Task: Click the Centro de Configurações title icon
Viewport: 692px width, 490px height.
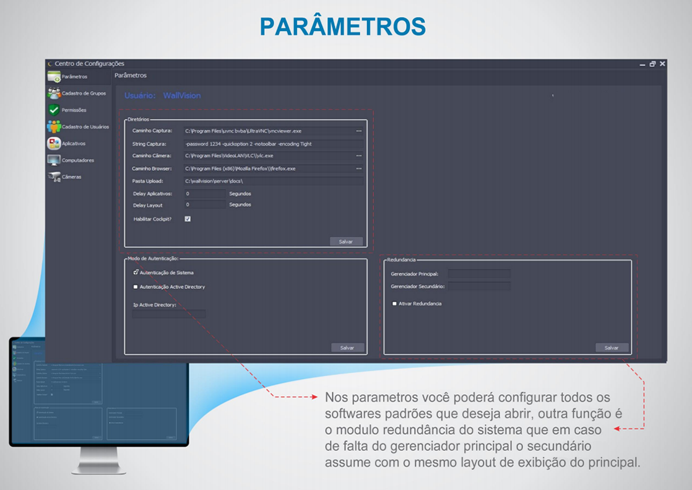Action: 50,64
